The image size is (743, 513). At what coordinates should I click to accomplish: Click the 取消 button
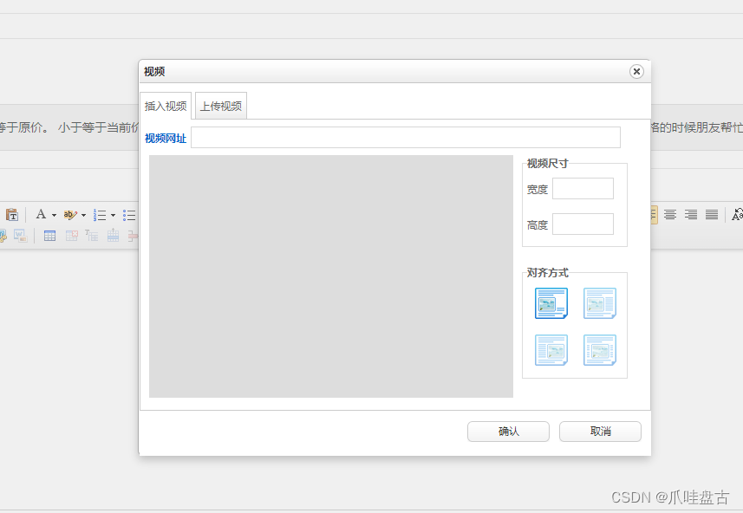tap(600, 432)
